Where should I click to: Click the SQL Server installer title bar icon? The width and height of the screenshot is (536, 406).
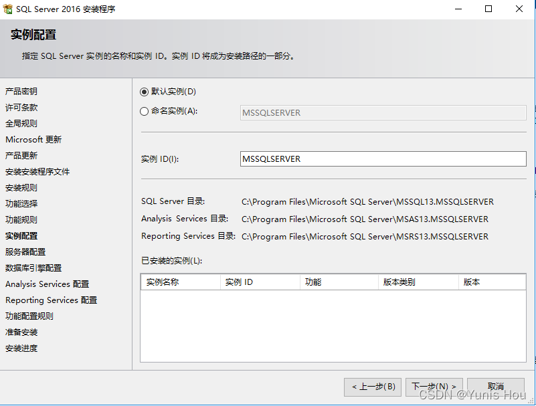point(7,9)
